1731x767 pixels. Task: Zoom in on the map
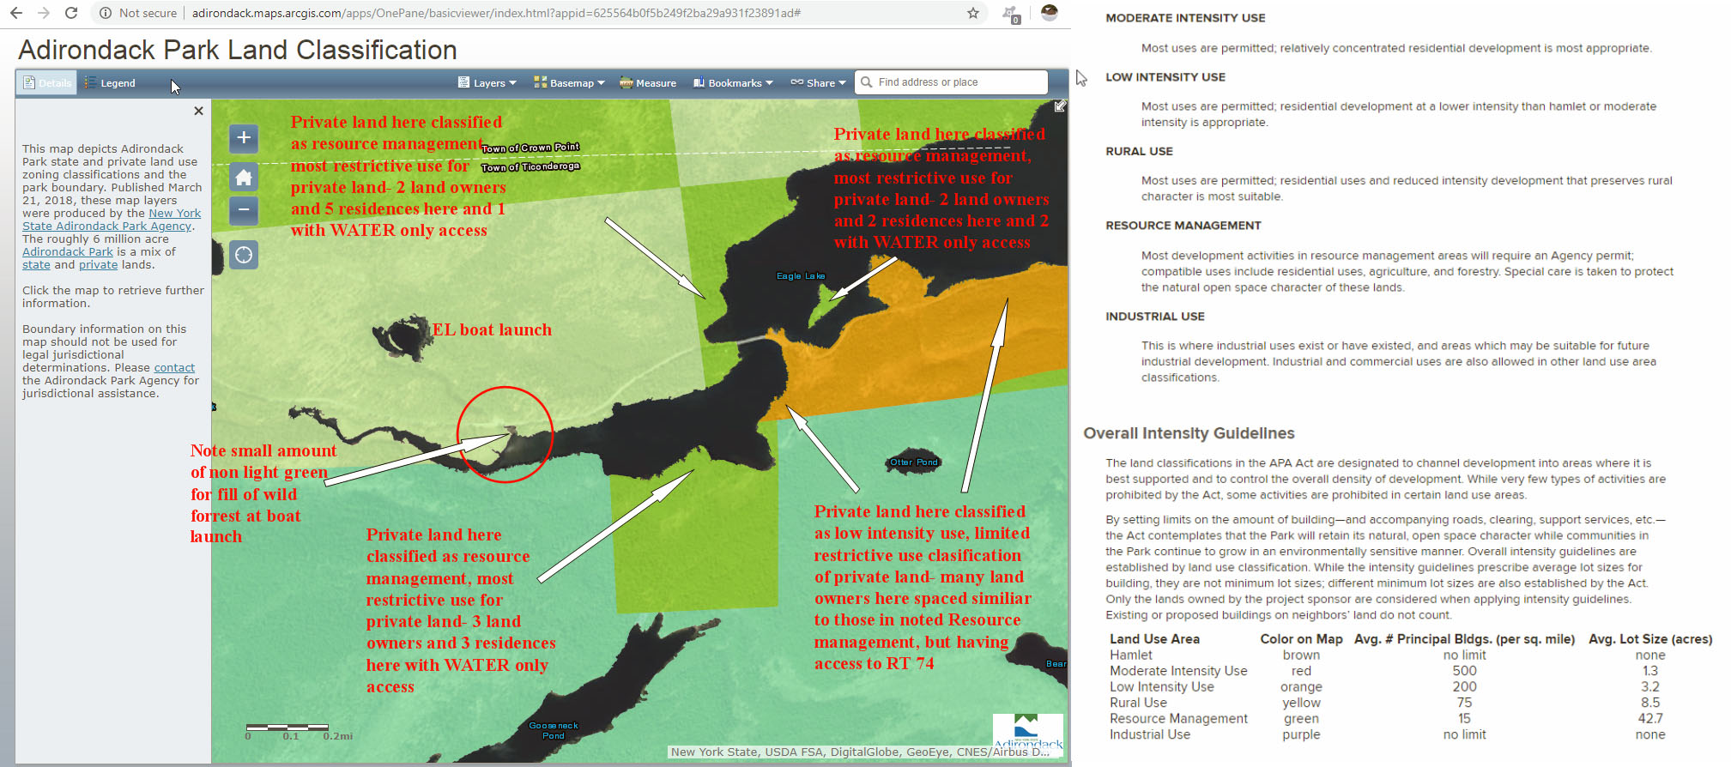tap(244, 137)
